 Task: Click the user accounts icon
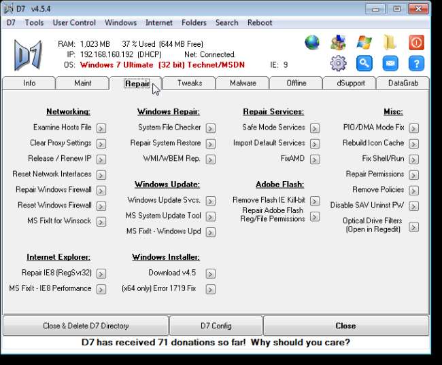[x=338, y=43]
